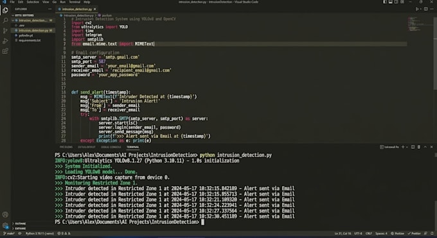Open the Search view in activity bar
Screen dimensions: 437x238
coord(5,21)
